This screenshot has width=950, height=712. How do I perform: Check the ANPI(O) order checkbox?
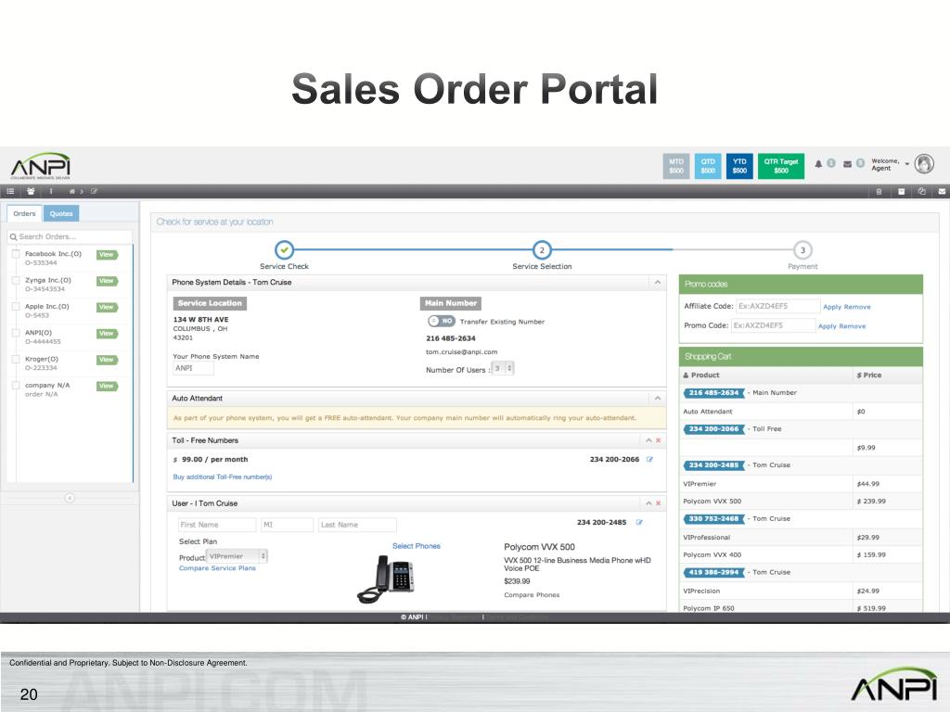[x=16, y=333]
